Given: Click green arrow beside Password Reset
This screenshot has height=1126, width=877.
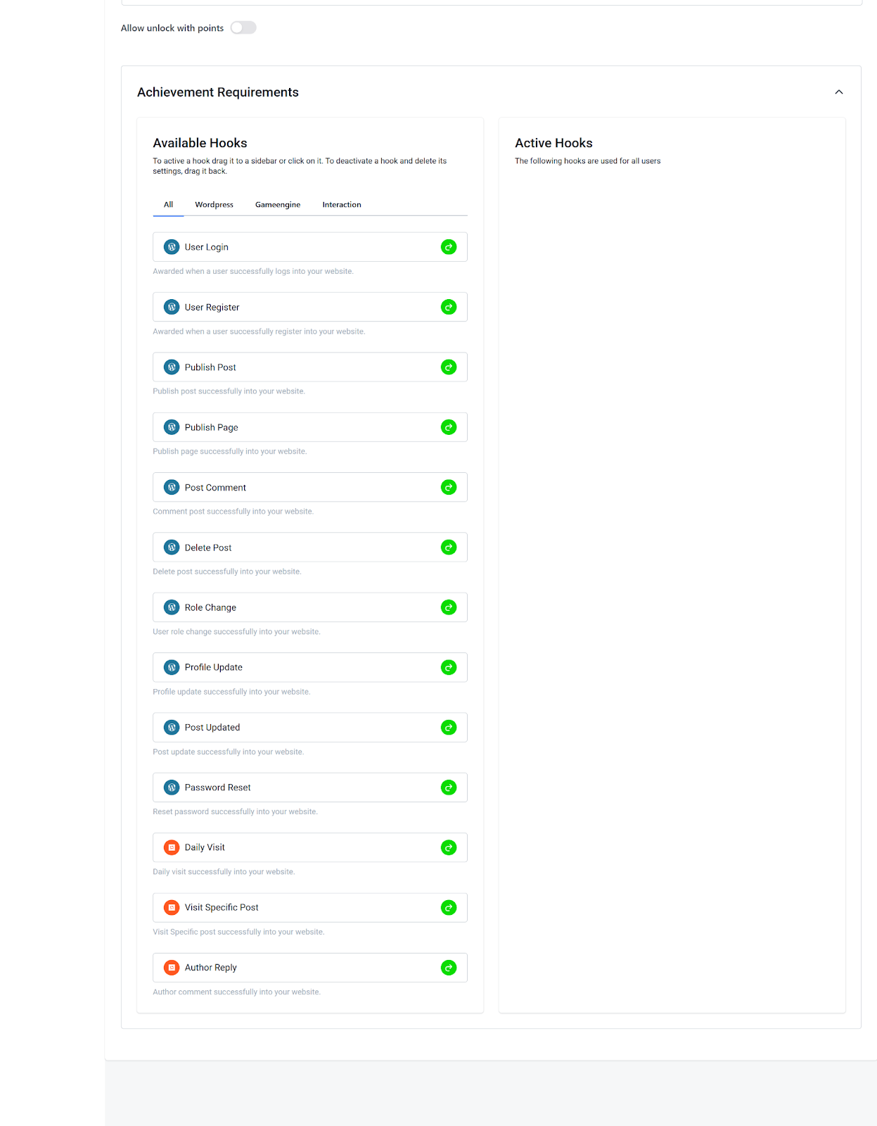Looking at the screenshot, I should (x=449, y=787).
